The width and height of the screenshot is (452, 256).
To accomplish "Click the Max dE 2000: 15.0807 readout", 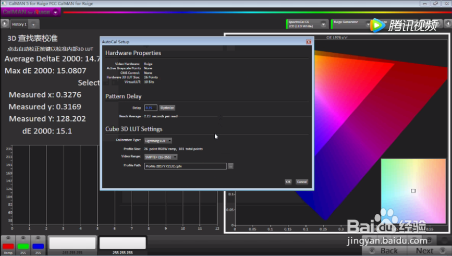I will click(x=45, y=71).
